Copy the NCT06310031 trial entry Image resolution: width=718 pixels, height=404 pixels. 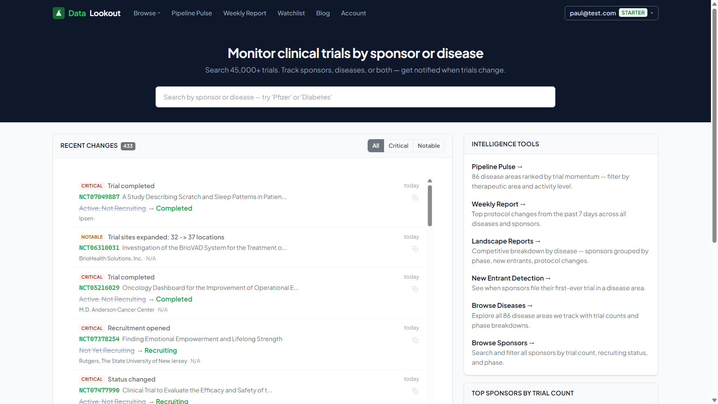point(415,249)
